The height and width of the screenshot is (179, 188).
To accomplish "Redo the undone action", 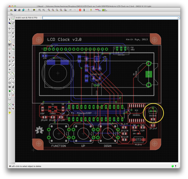I will click(x=75, y=10).
